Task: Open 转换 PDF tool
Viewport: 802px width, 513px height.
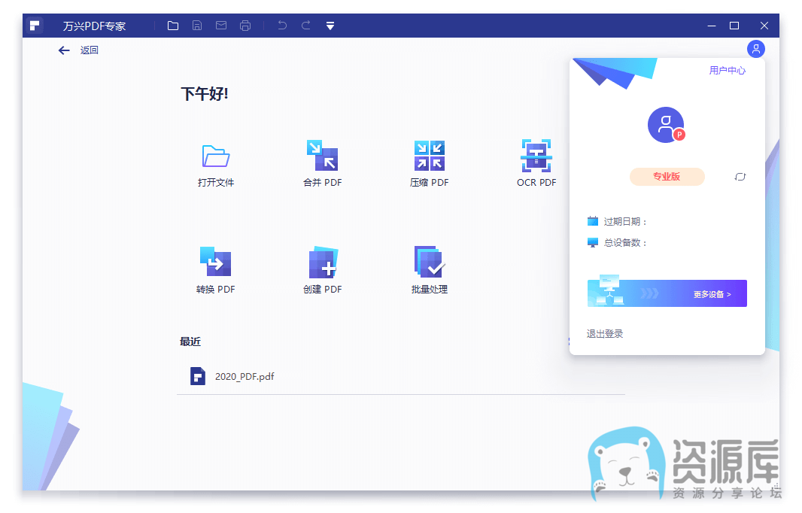Action: pyautogui.click(x=216, y=270)
